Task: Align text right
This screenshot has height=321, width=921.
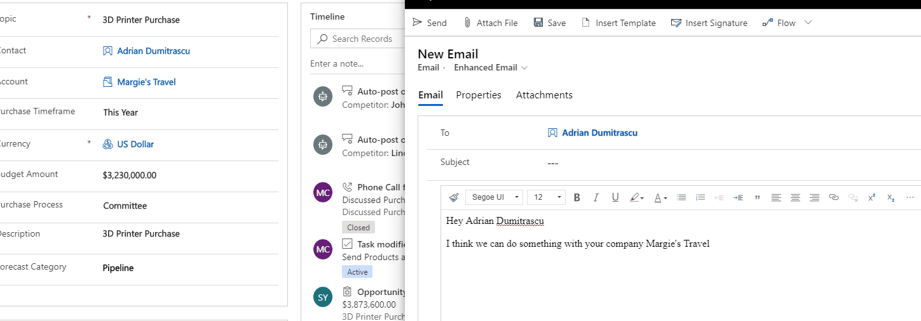Action: pyautogui.click(x=814, y=197)
